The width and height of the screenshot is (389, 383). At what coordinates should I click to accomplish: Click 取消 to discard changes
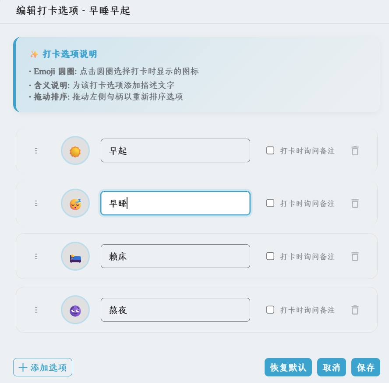point(331,367)
